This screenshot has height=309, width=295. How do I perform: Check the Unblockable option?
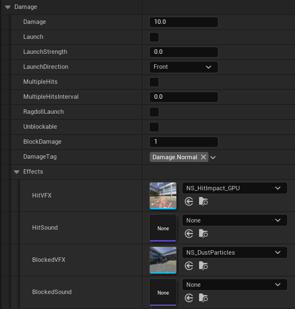coord(154,127)
